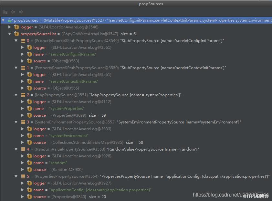Select the "systemProperties" name value
Viewport: 272px width, 201px height.
[67, 109]
